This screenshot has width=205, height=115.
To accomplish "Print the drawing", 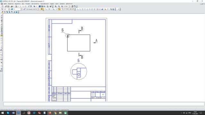I will point(12,6).
